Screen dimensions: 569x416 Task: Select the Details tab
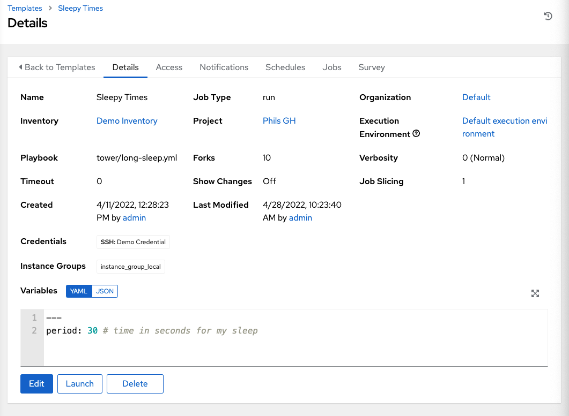[125, 67]
